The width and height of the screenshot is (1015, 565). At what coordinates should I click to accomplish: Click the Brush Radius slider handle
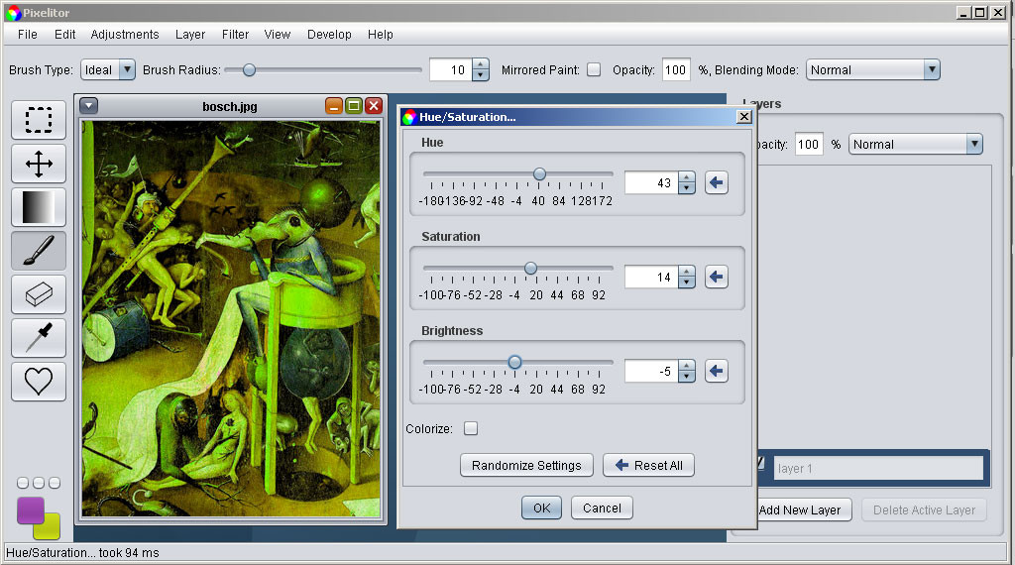tap(249, 70)
